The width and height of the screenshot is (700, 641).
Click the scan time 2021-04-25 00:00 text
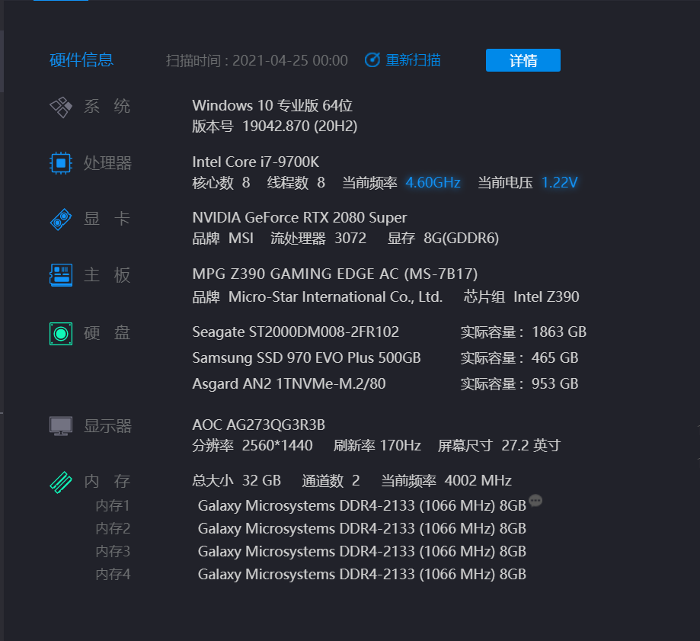point(289,60)
